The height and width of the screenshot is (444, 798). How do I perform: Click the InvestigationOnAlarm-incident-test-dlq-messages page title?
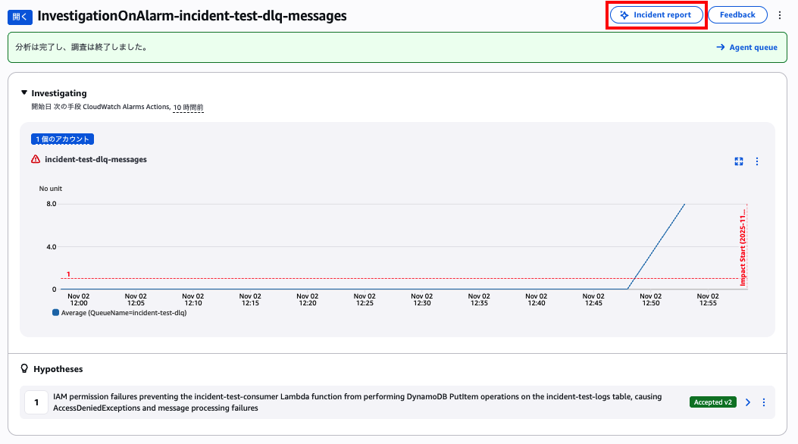192,16
